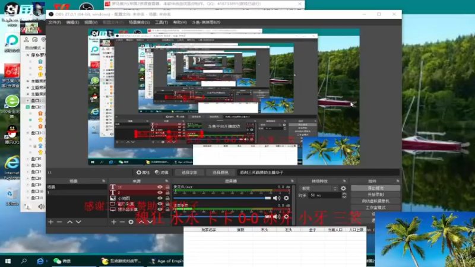This screenshot has height=267, width=475.
Task: Open the Recycle Bin desktop icon
Action: (x=12, y=196)
